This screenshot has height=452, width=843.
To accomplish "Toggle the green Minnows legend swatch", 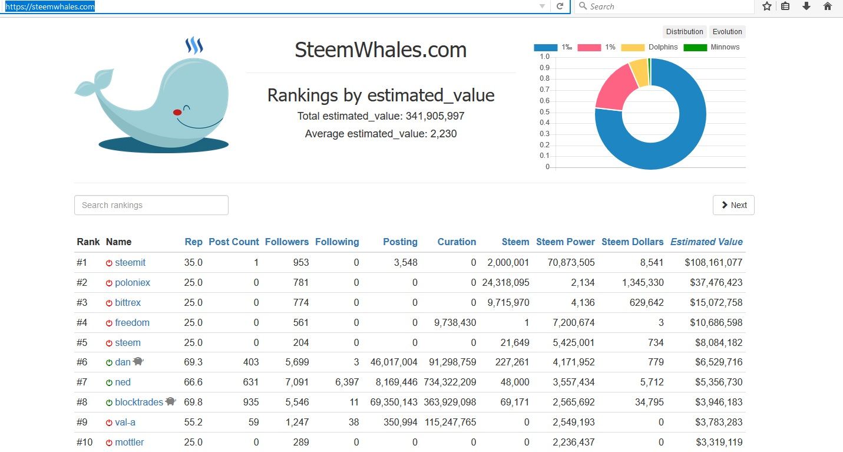I will pyautogui.click(x=695, y=47).
